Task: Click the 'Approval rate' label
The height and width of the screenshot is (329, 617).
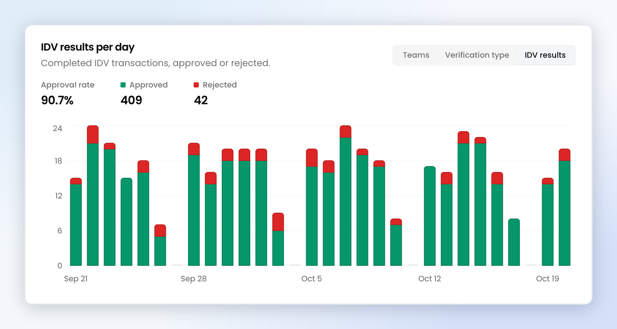Action: 67,85
